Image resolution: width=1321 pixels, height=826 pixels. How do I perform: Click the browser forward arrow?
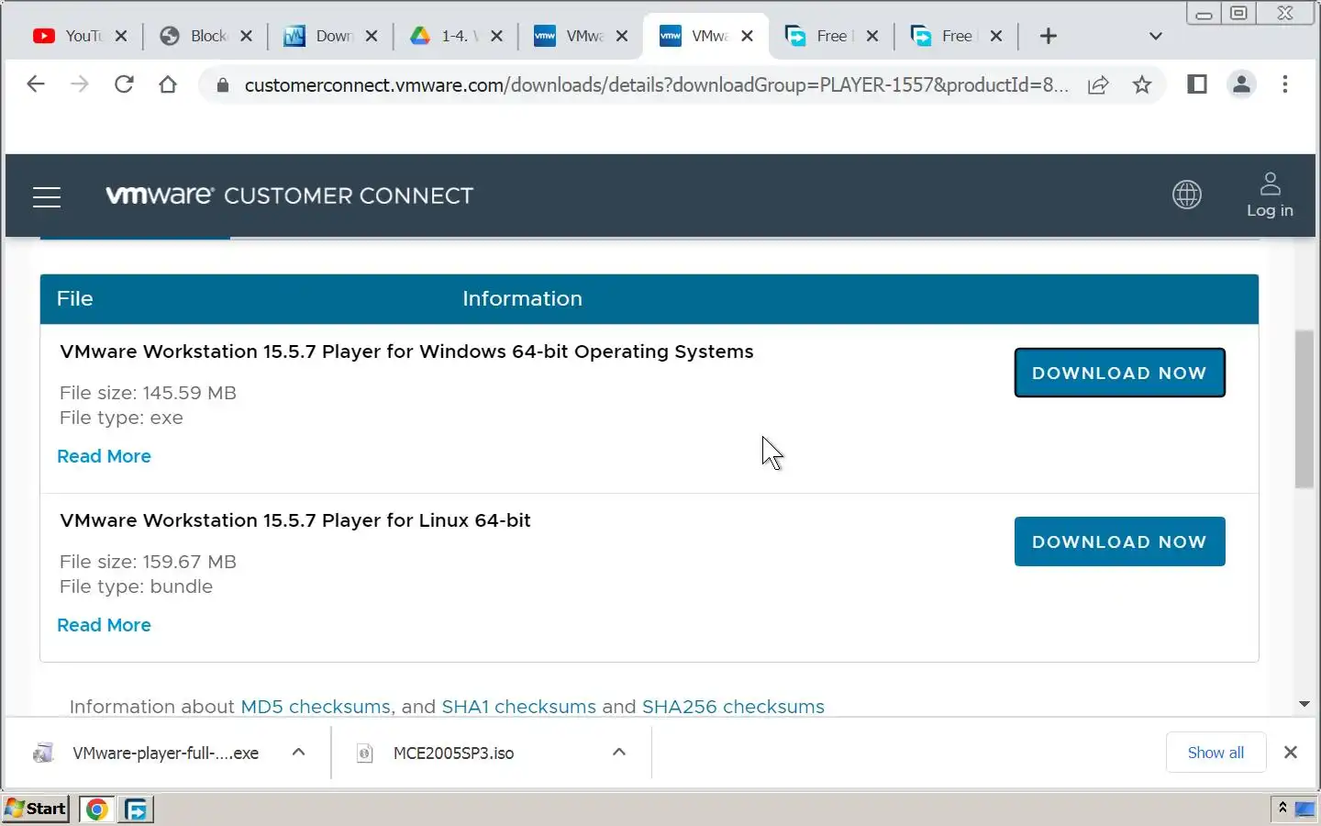[80, 84]
